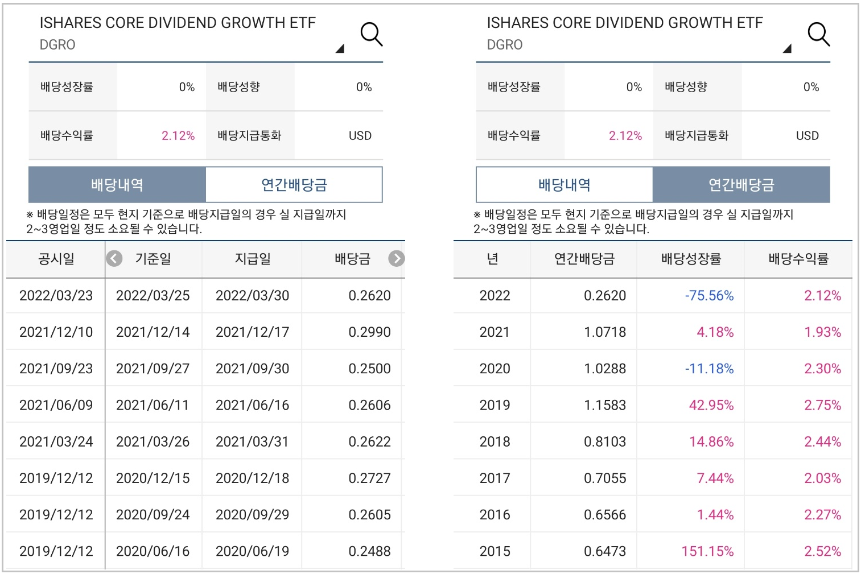The height and width of the screenshot is (574, 861).
Task: Click the 공시일 column header
Action: coord(56,259)
